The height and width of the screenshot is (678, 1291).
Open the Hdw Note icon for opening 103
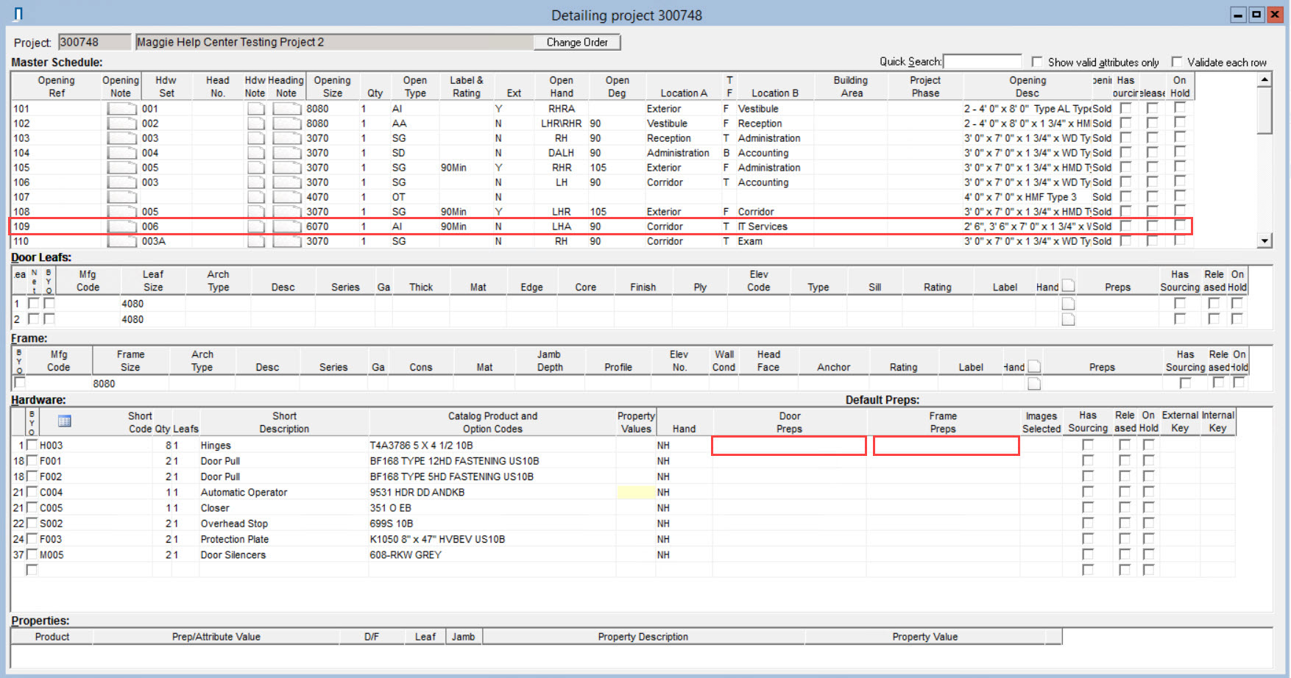pyautogui.click(x=255, y=138)
